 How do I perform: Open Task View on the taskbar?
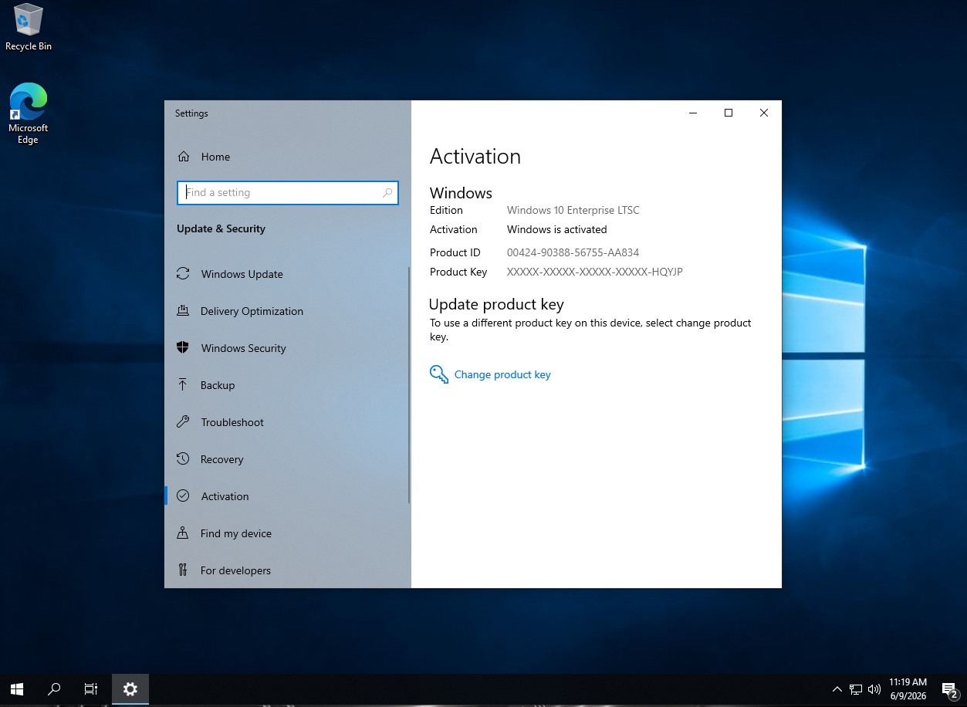(91, 689)
